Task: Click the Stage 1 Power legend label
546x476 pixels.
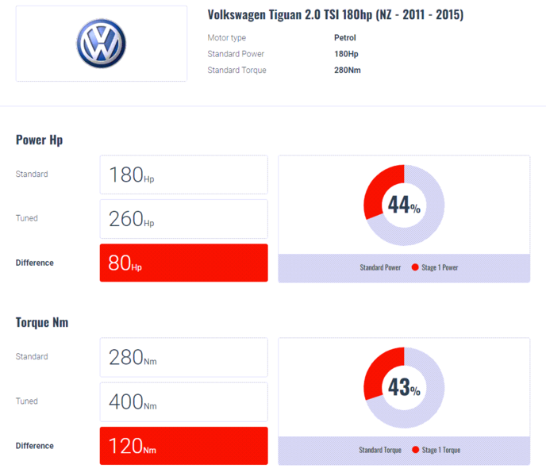Action: [x=440, y=267]
